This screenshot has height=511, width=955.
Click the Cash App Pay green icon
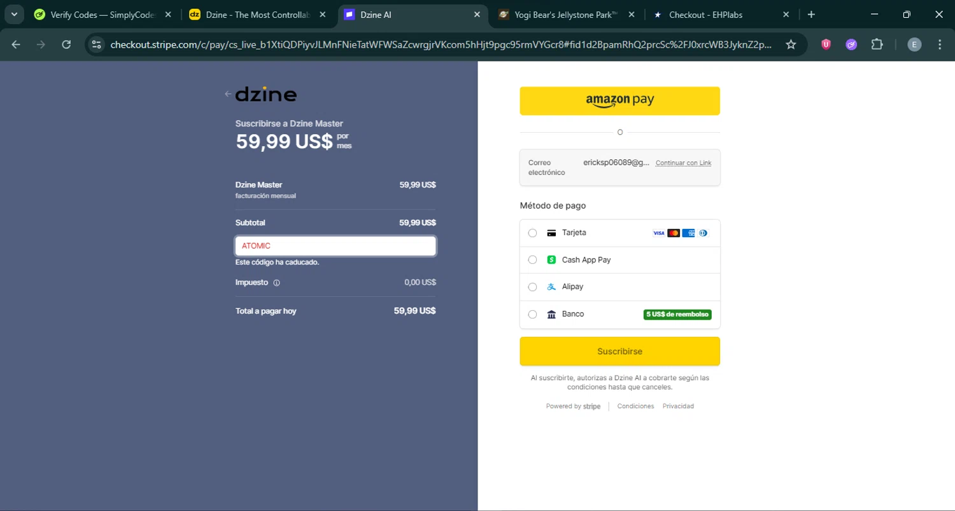[551, 260]
